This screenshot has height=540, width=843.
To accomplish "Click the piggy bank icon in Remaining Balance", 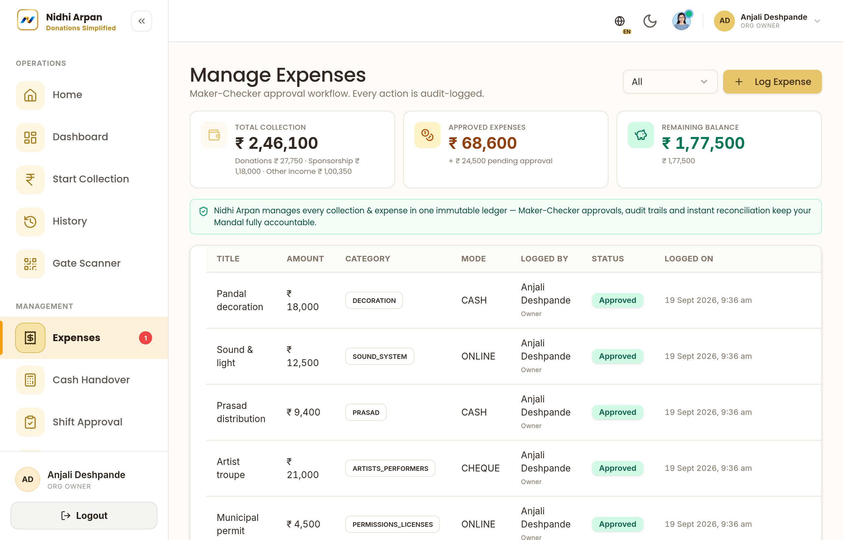I will [641, 135].
